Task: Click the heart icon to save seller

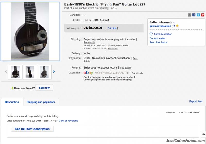Action: coord(151,34)
